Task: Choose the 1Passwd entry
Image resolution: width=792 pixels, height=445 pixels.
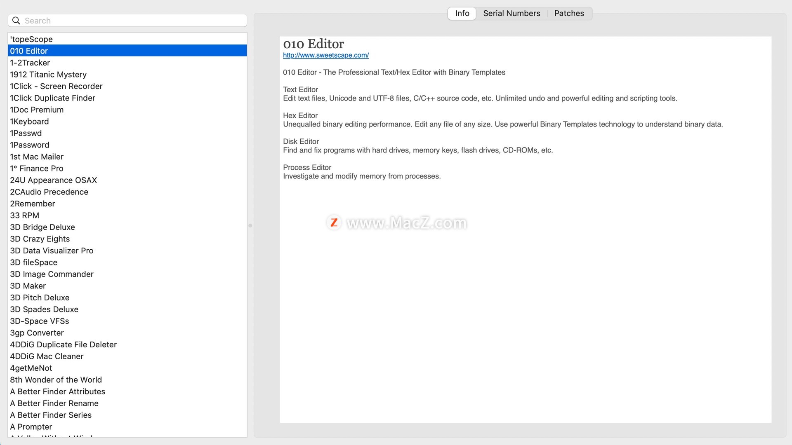Action: point(127,133)
